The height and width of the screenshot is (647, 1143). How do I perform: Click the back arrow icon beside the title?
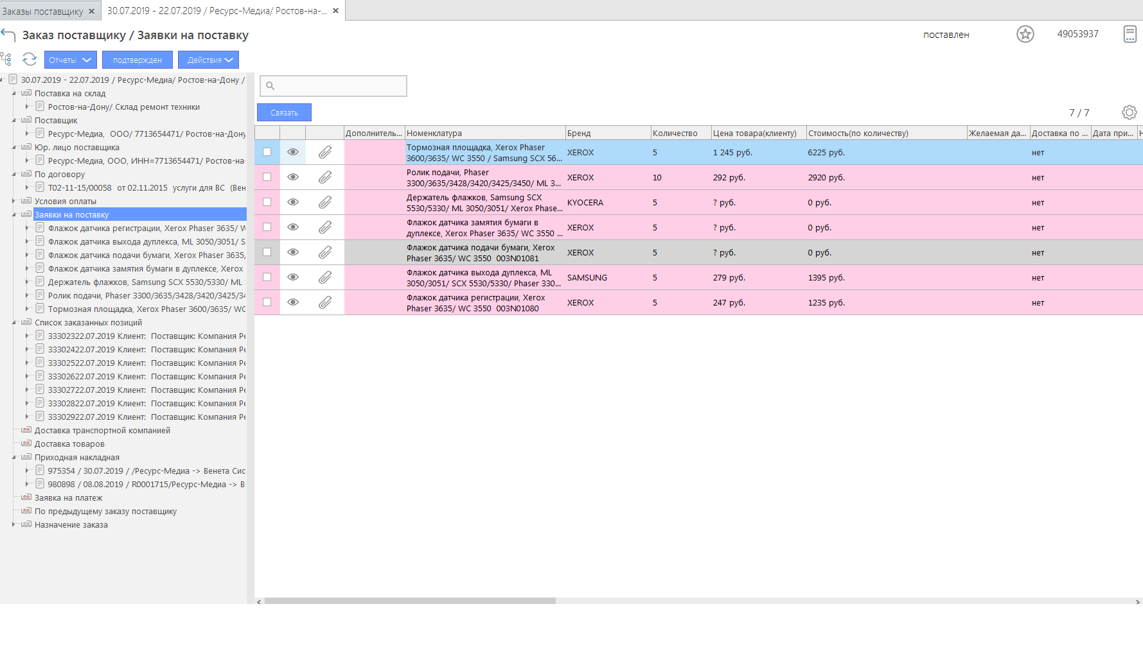[8, 35]
